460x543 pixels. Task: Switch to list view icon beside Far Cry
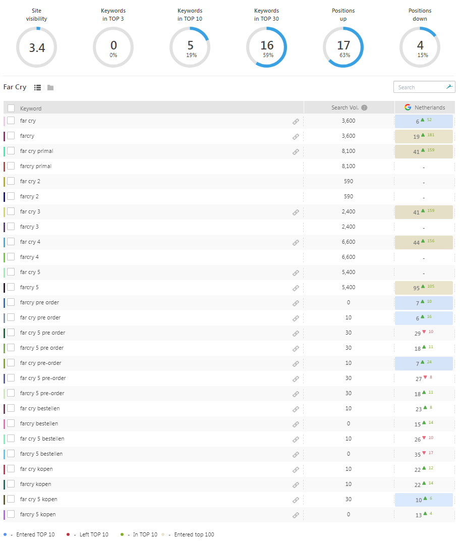pyautogui.click(x=37, y=88)
